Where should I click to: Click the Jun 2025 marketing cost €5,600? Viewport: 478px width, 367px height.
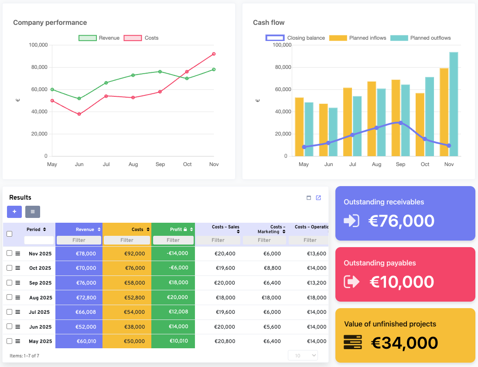(272, 327)
